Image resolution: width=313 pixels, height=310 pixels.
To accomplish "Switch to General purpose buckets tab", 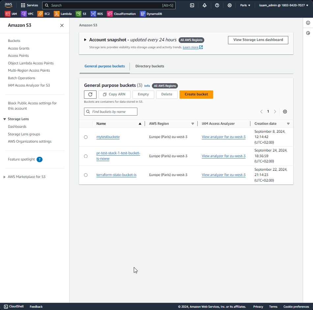I will tap(104, 66).
